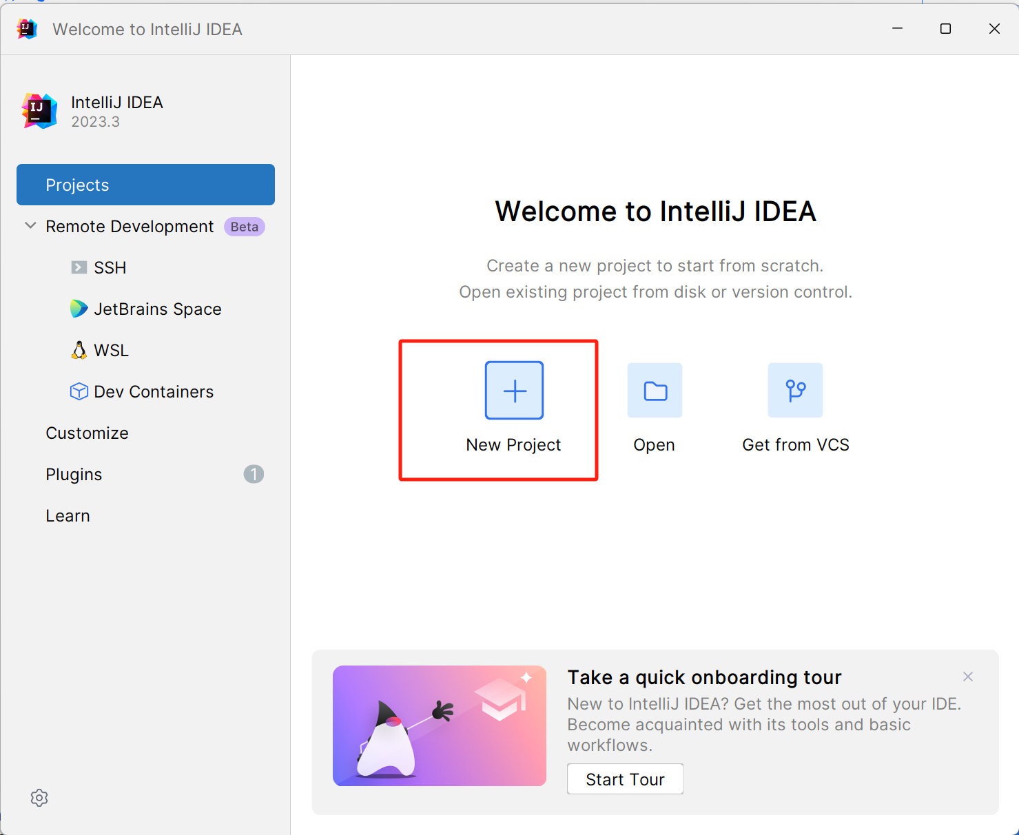This screenshot has height=835, width=1019.
Task: Open the settings gear in sidebar
Action: point(39,798)
